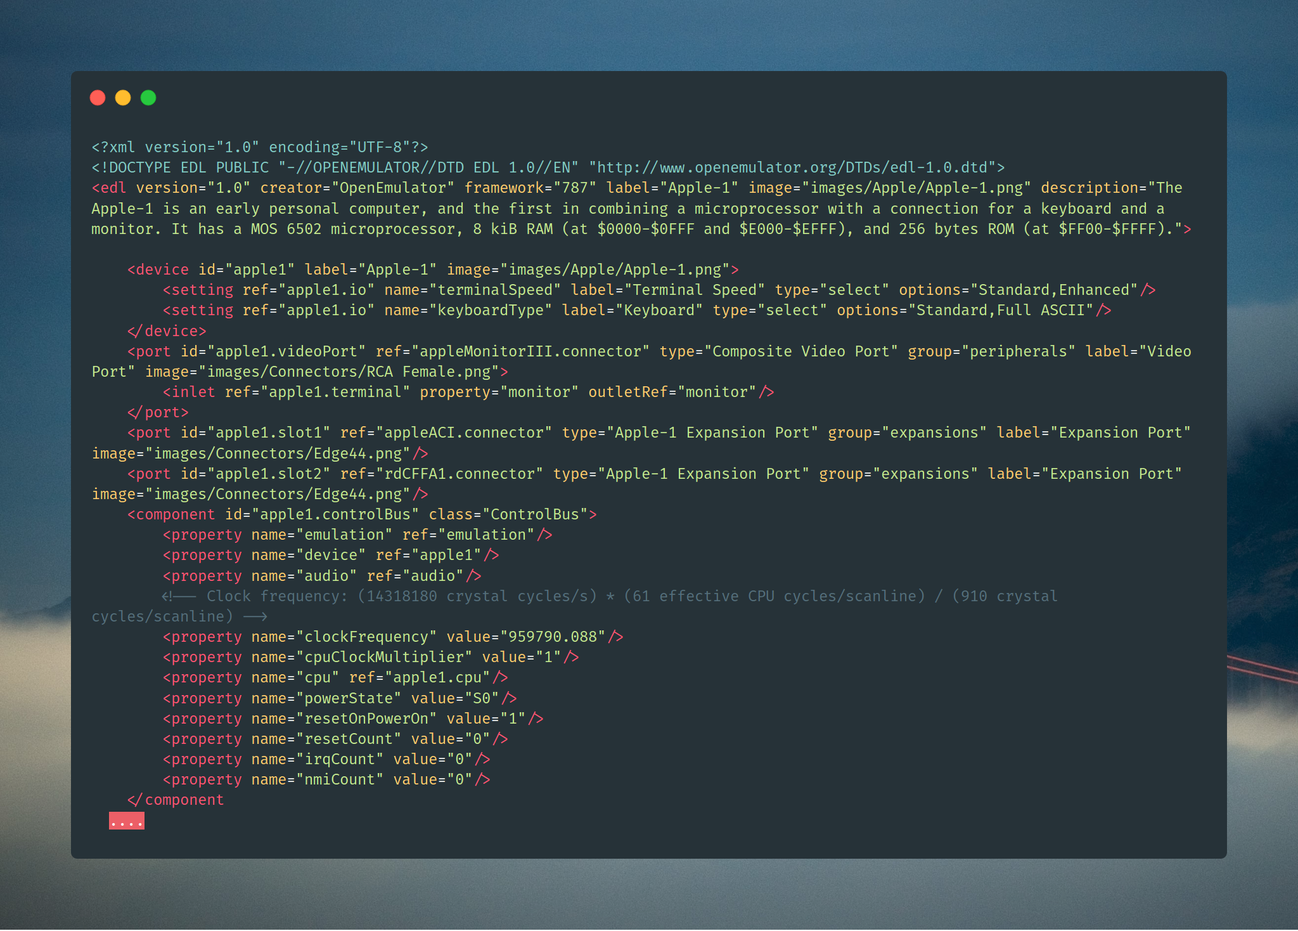Click name="terminalSpeed" setting attribute
This screenshot has width=1298, height=931.
(x=473, y=290)
